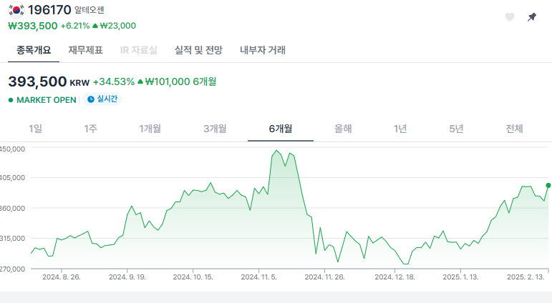
Task: Click the chart peak near 2024. 11. 5.
Action: coord(276,151)
